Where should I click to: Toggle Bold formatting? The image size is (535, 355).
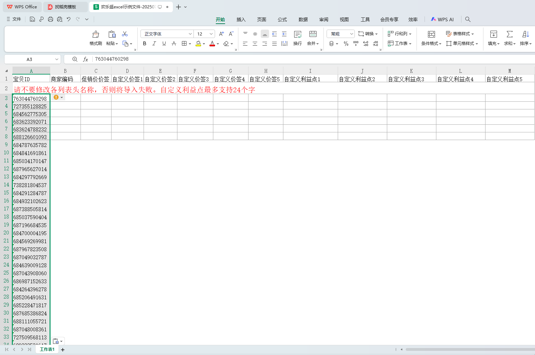[145, 44]
